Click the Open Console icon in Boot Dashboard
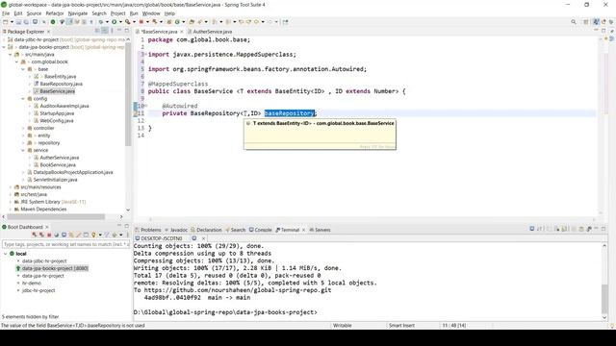Screen dimensions: 616x346 [x=64, y=235]
